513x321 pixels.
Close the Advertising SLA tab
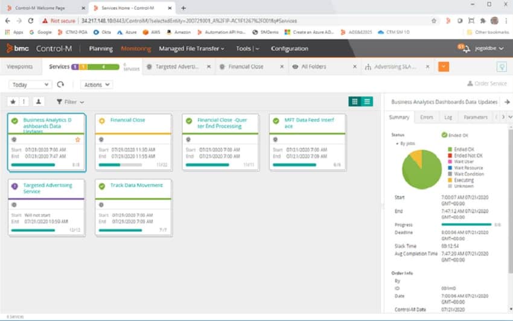point(428,66)
